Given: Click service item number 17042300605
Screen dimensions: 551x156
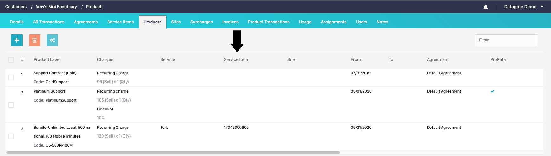Looking at the screenshot, I should (236, 128).
